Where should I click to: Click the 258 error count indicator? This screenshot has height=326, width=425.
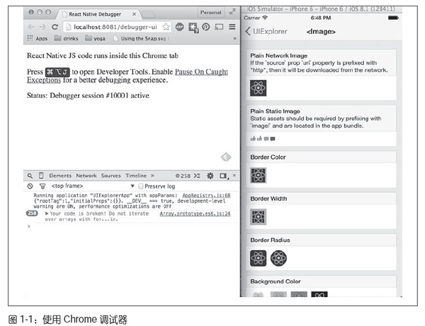click(183, 176)
